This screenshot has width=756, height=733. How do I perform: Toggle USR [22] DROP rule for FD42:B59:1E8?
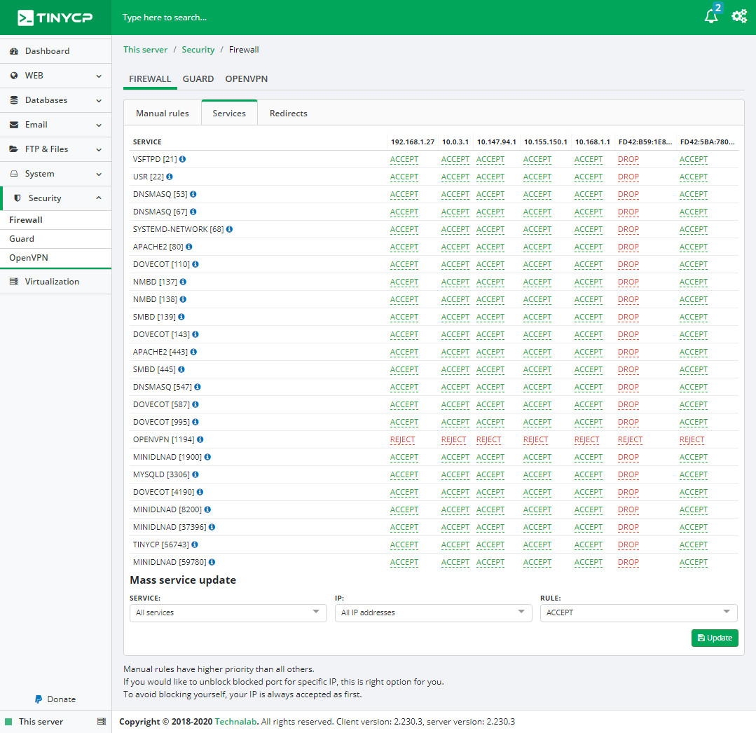(x=628, y=177)
